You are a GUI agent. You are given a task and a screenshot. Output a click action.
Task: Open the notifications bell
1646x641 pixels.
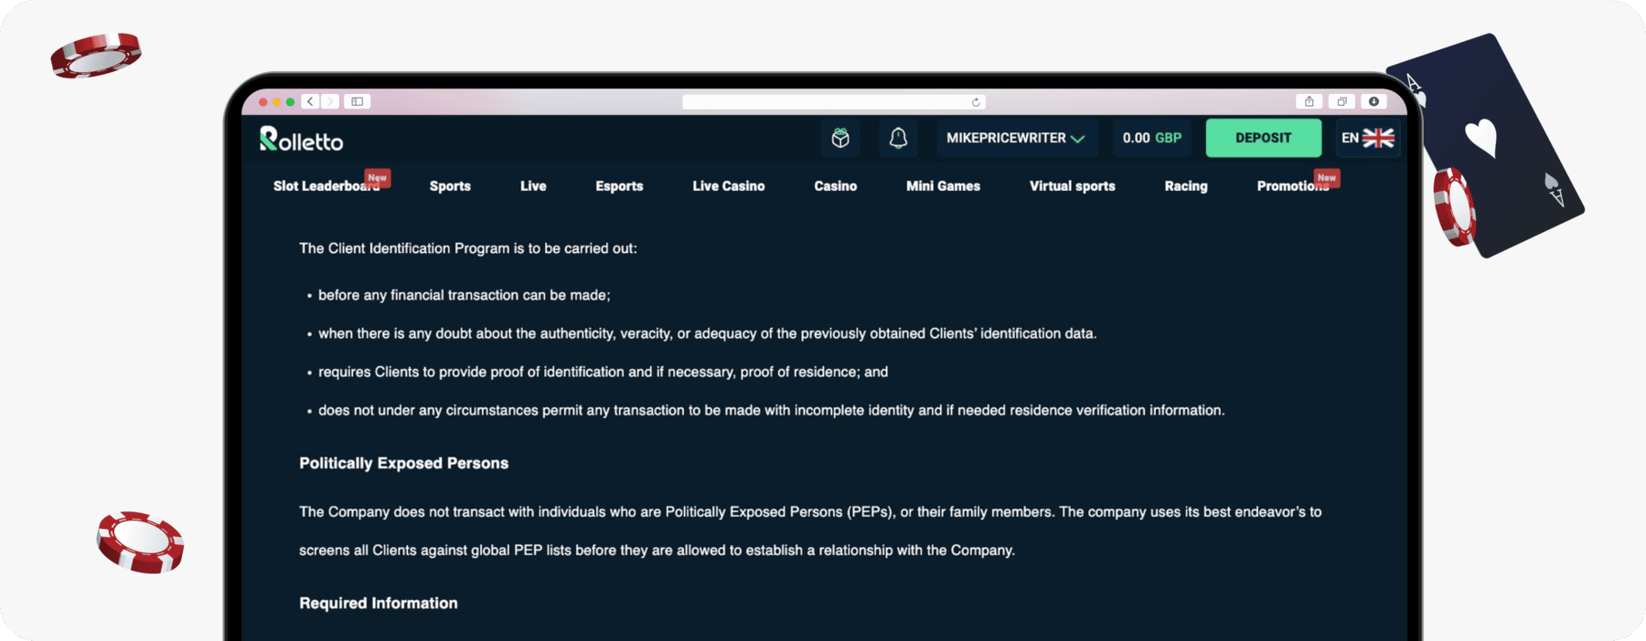click(x=898, y=138)
